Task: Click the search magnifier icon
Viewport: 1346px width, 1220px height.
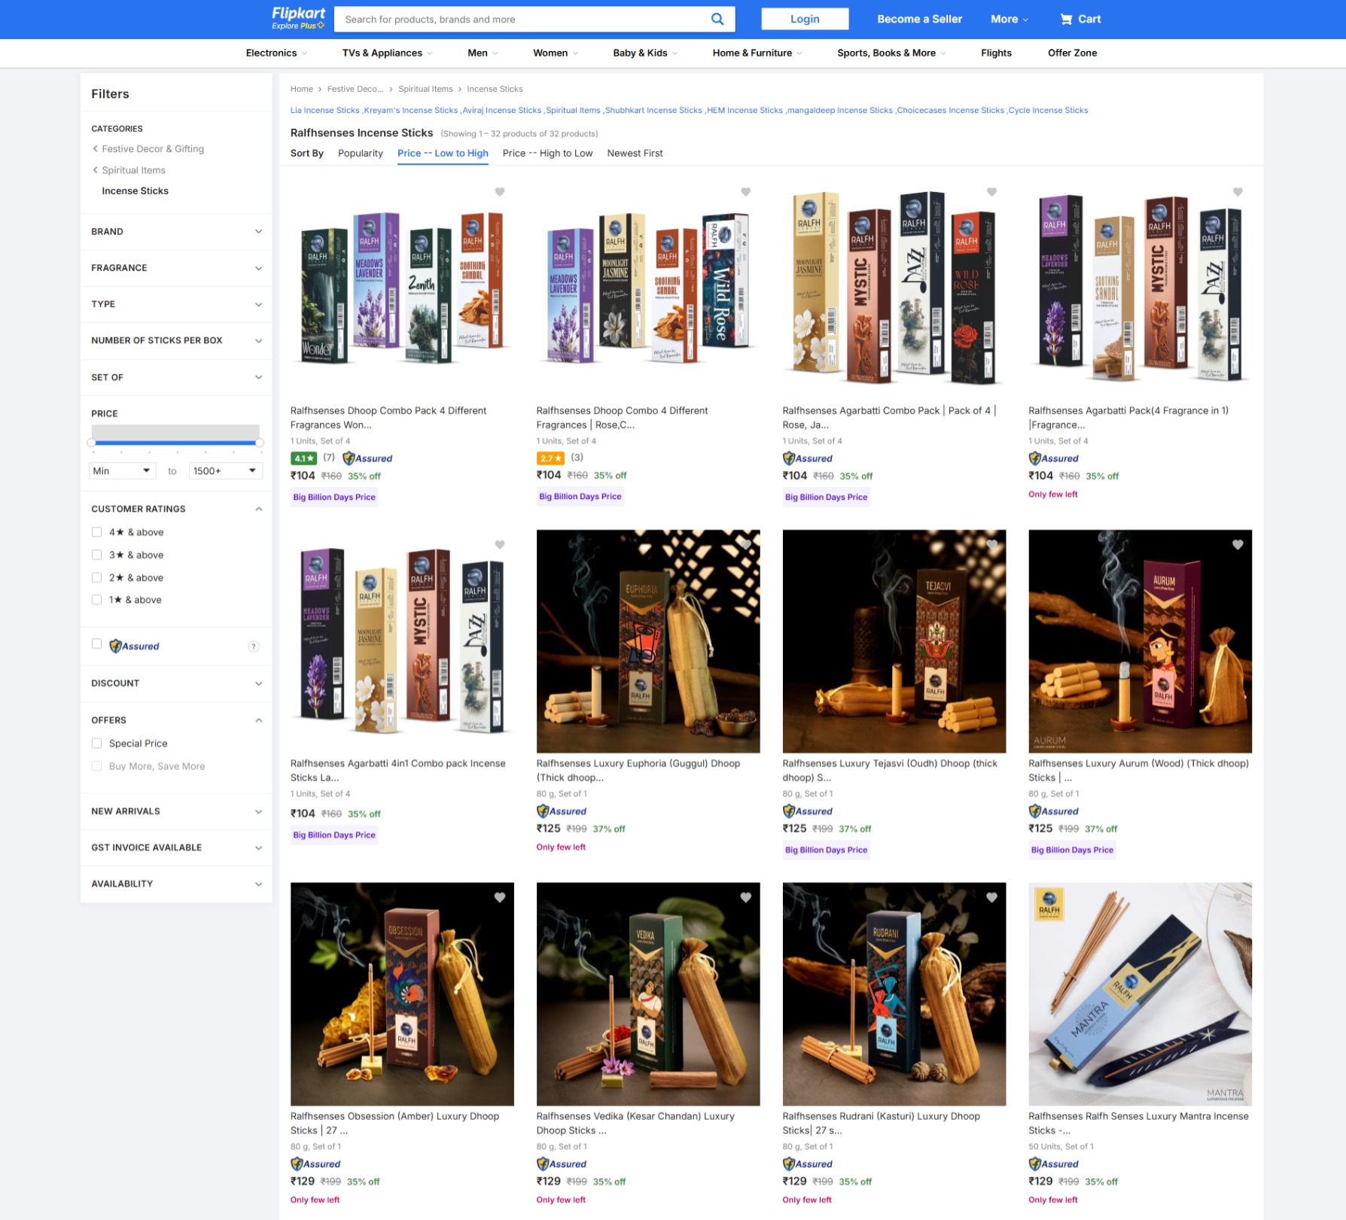Action: pos(717,19)
